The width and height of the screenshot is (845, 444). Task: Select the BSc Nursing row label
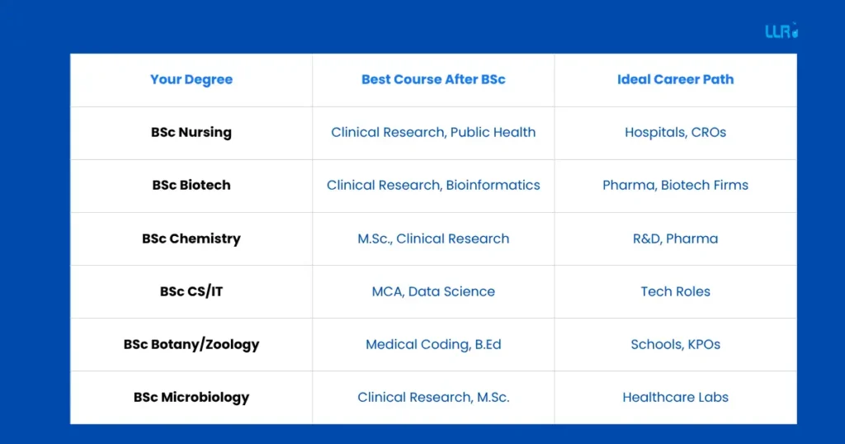[x=191, y=133]
